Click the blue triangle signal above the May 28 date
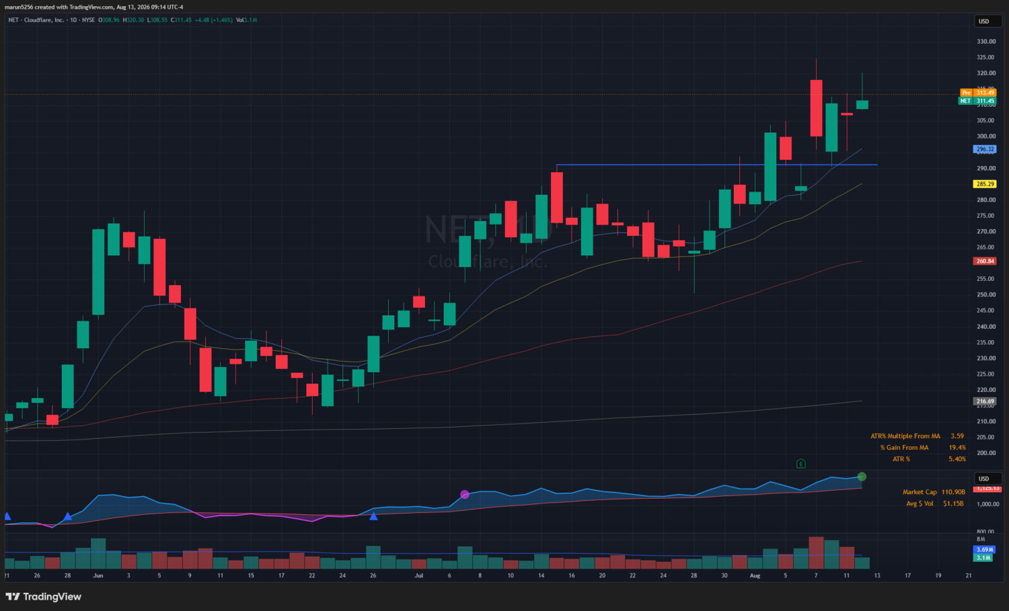This screenshot has width=1009, height=611. click(x=67, y=516)
